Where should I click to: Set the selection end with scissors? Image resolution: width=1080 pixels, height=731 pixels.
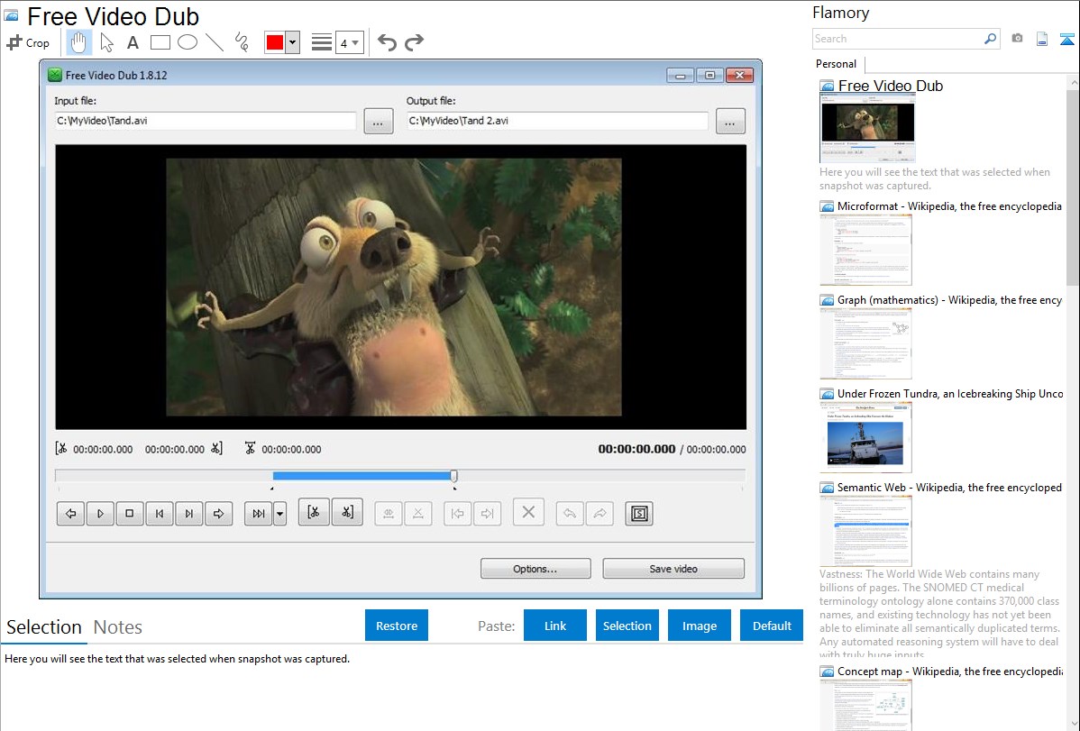(x=347, y=512)
